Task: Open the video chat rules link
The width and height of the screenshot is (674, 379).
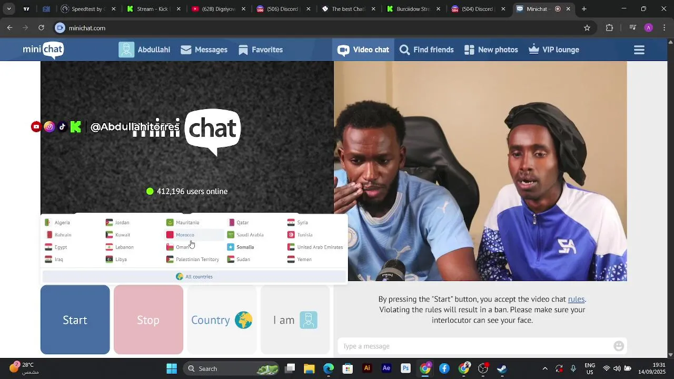Action: click(576, 299)
